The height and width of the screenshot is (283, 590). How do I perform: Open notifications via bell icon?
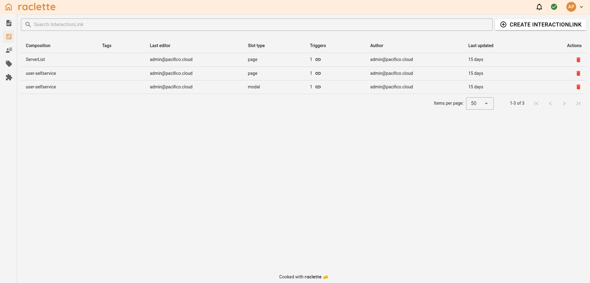539,7
